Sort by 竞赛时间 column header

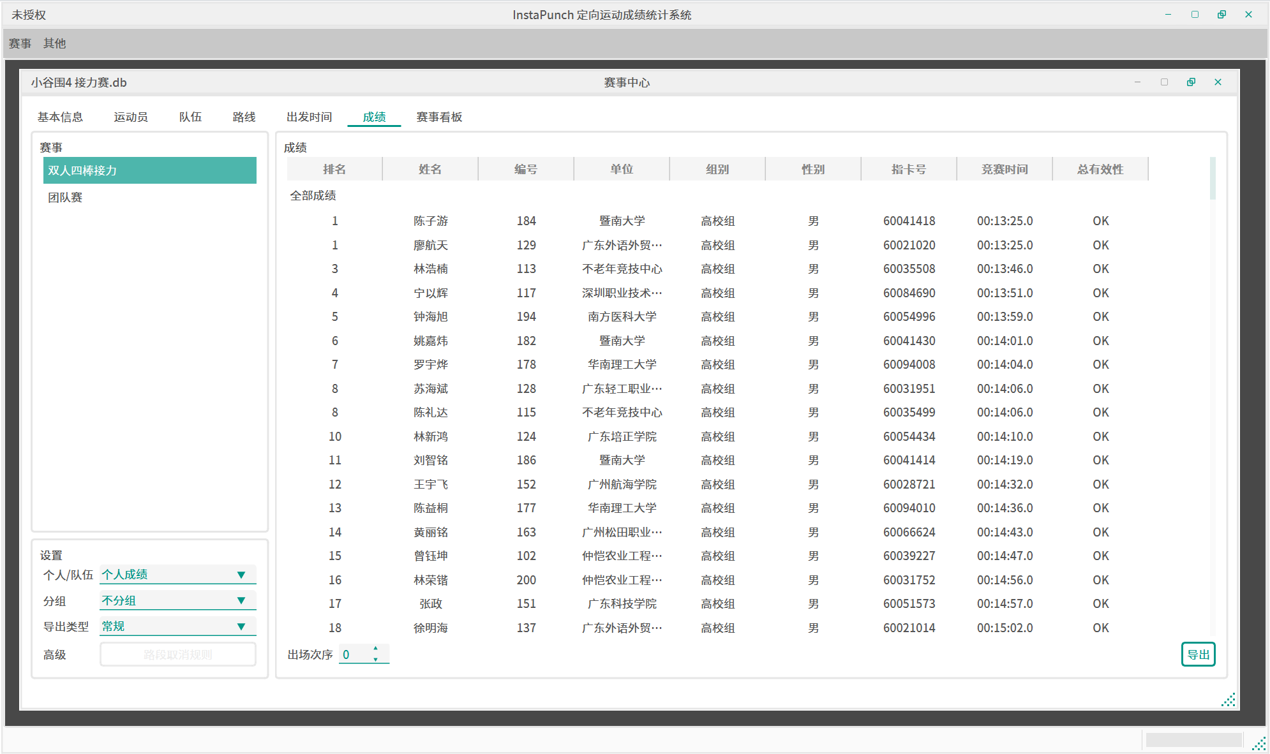click(1005, 169)
